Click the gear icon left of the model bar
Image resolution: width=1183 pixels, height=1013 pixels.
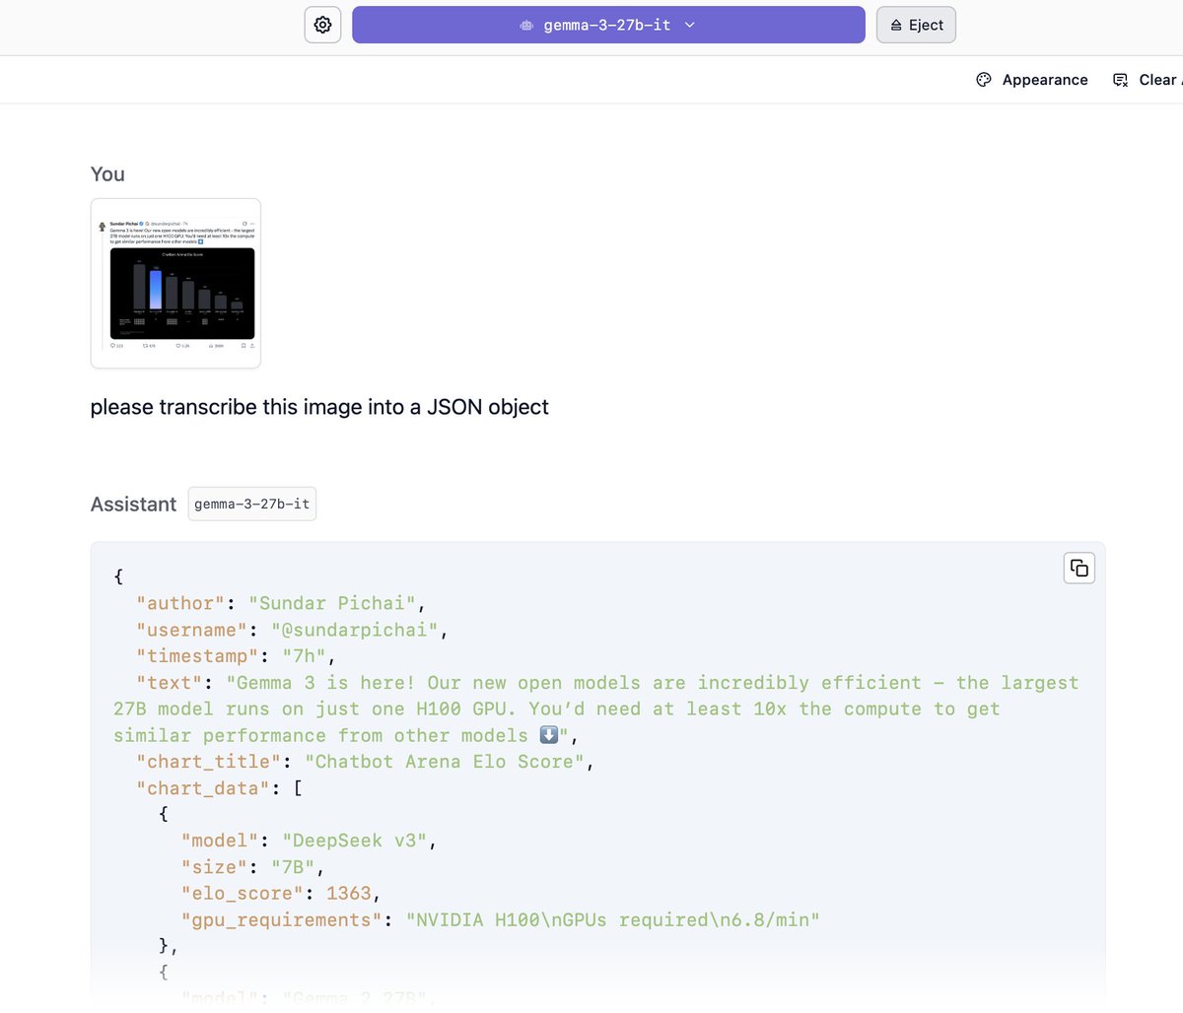[322, 24]
